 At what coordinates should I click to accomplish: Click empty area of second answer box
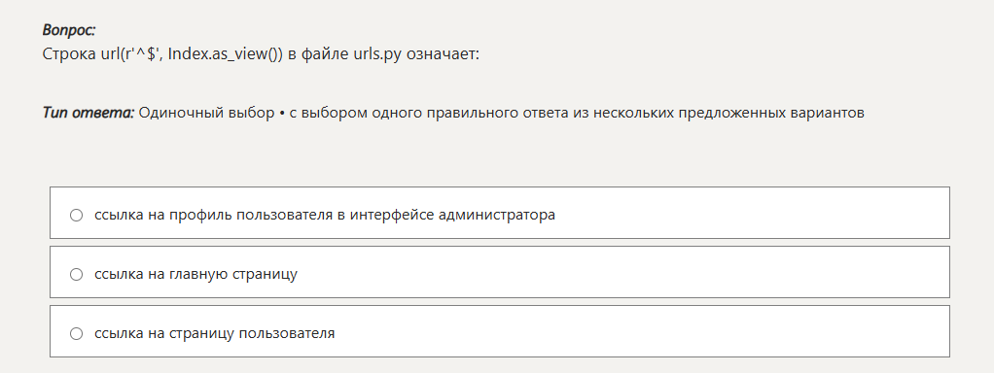tap(621, 272)
